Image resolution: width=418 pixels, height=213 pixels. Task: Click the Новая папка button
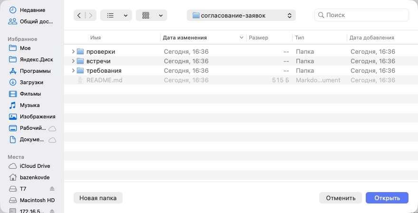click(98, 198)
